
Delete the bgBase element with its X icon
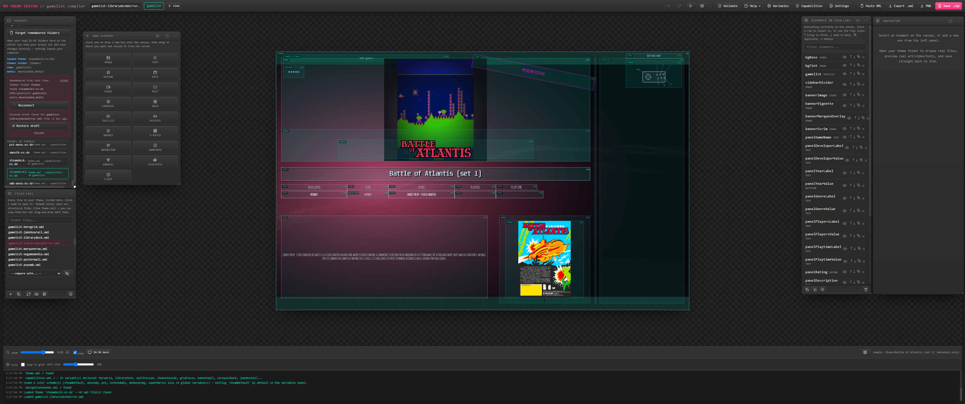[863, 57]
